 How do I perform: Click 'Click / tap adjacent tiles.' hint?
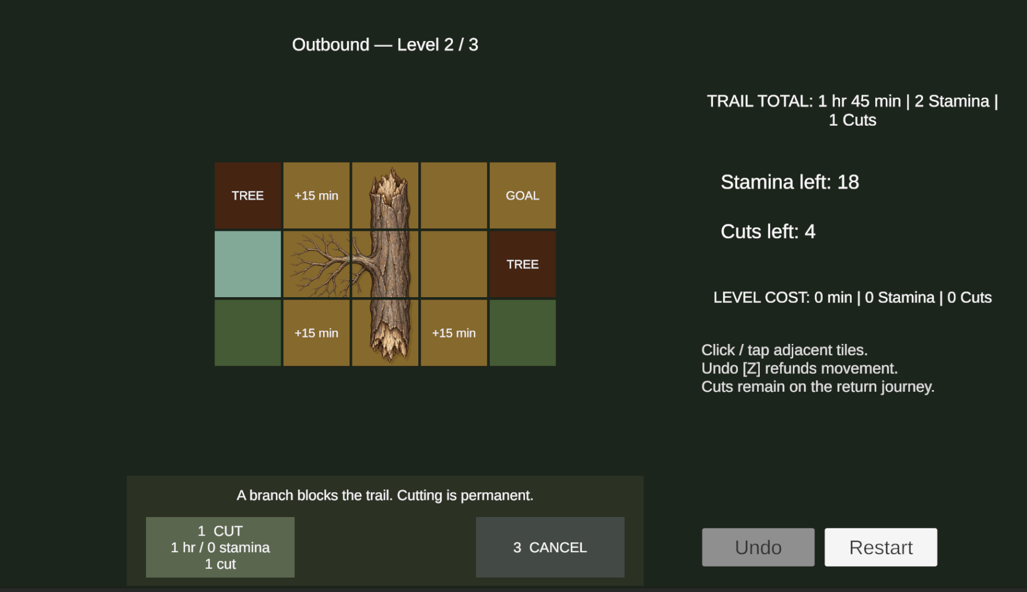pos(785,350)
